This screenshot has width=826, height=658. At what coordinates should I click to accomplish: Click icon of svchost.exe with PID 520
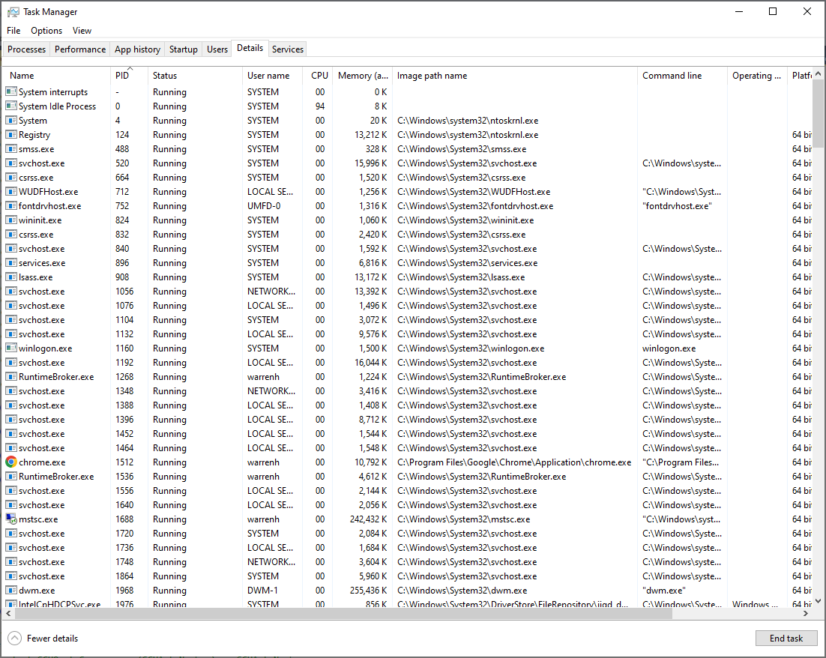pyautogui.click(x=11, y=163)
